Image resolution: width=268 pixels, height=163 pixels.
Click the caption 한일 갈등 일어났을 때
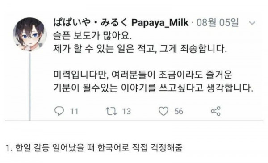55,148
